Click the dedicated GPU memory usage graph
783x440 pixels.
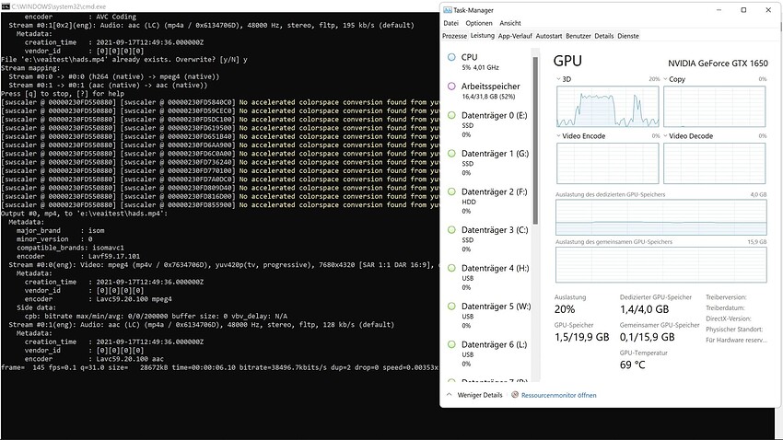[661, 216]
